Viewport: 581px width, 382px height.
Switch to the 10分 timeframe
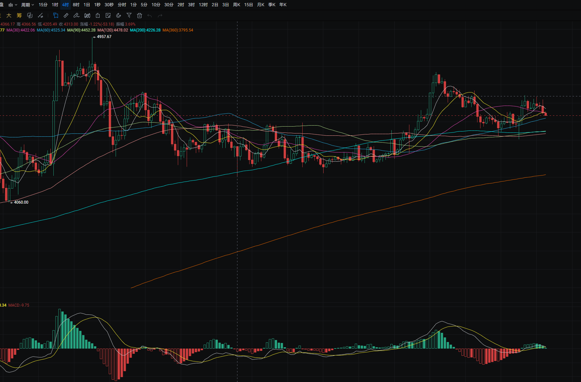(156, 5)
